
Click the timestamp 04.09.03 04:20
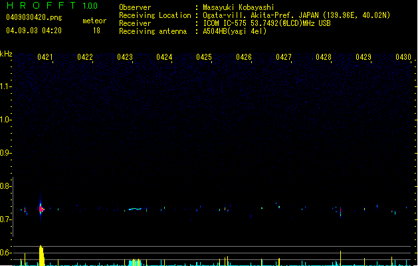coord(34,31)
